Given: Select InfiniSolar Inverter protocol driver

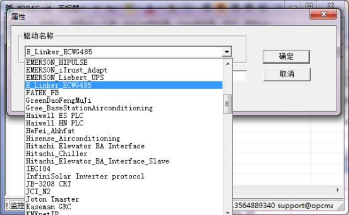Looking at the screenshot, I should [124, 176].
